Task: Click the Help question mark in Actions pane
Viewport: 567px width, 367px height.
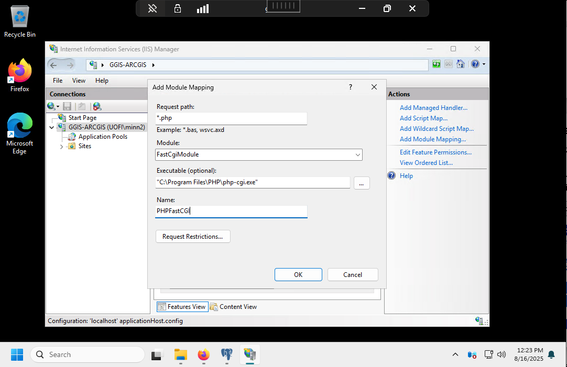Action: (x=391, y=176)
